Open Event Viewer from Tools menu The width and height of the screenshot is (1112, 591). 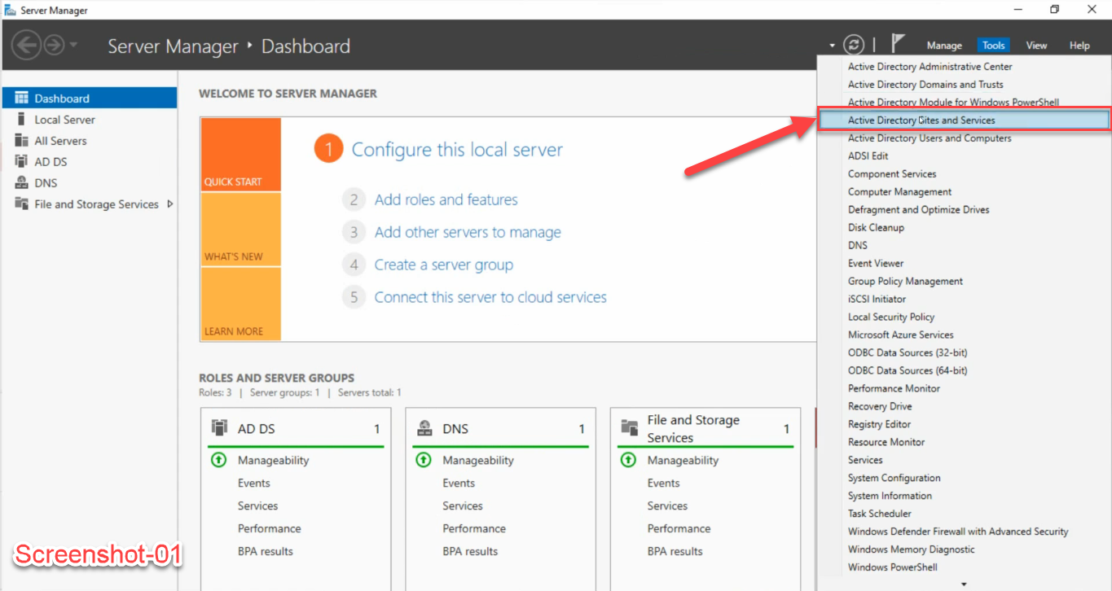tap(965, 263)
